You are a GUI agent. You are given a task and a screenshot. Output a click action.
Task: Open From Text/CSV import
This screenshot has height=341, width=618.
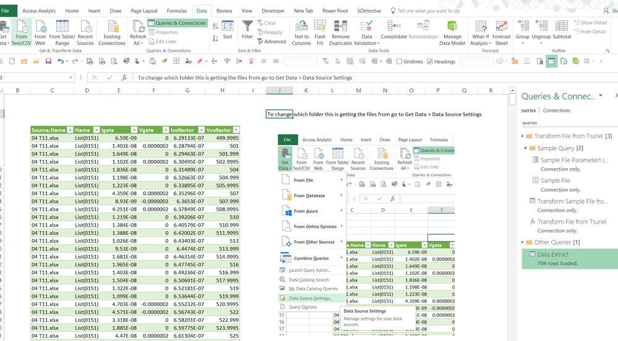pyautogui.click(x=21, y=33)
